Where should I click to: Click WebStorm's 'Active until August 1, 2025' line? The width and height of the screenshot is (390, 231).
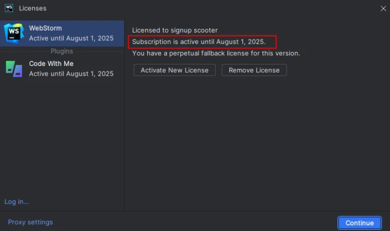71,38
